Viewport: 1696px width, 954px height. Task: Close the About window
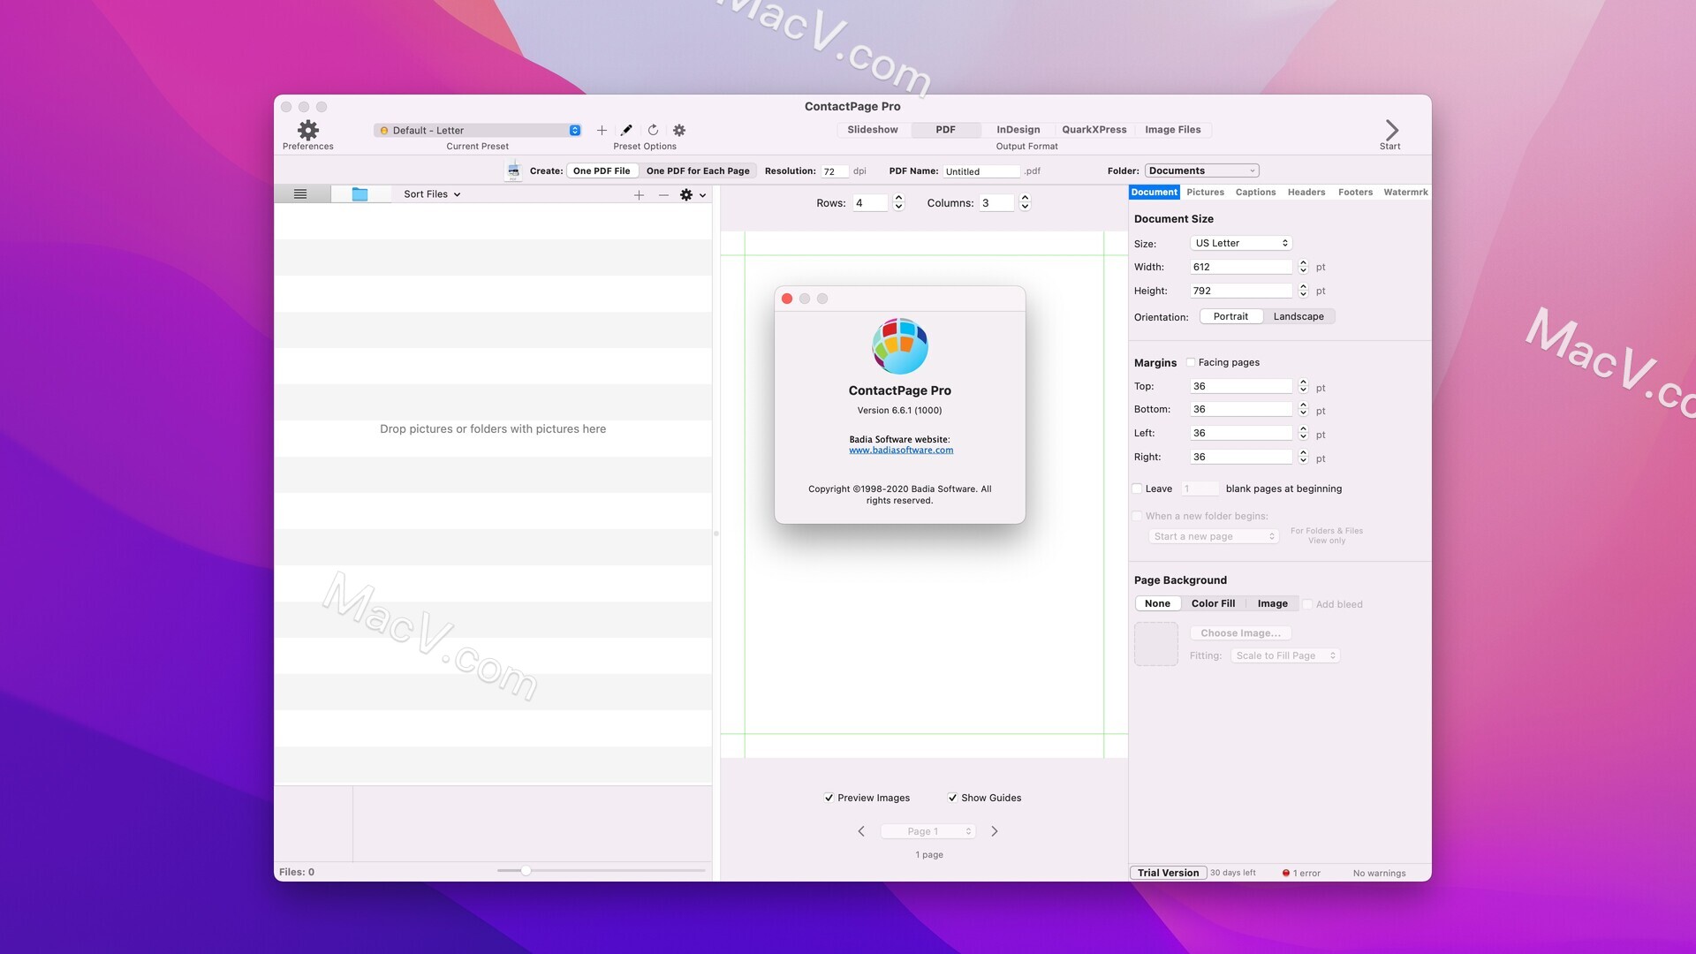pos(787,299)
